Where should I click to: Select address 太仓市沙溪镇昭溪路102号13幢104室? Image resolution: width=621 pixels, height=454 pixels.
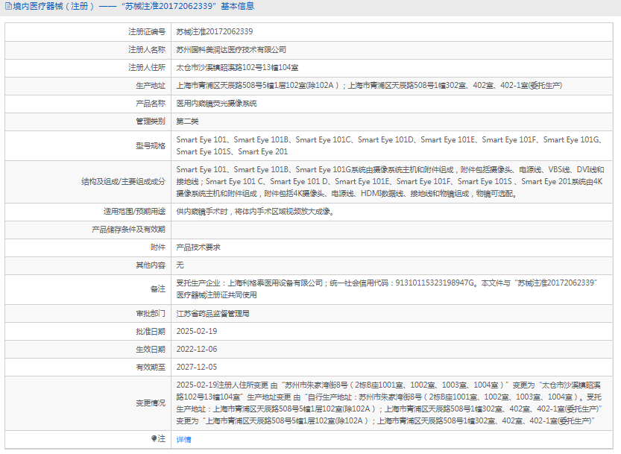[x=237, y=68]
